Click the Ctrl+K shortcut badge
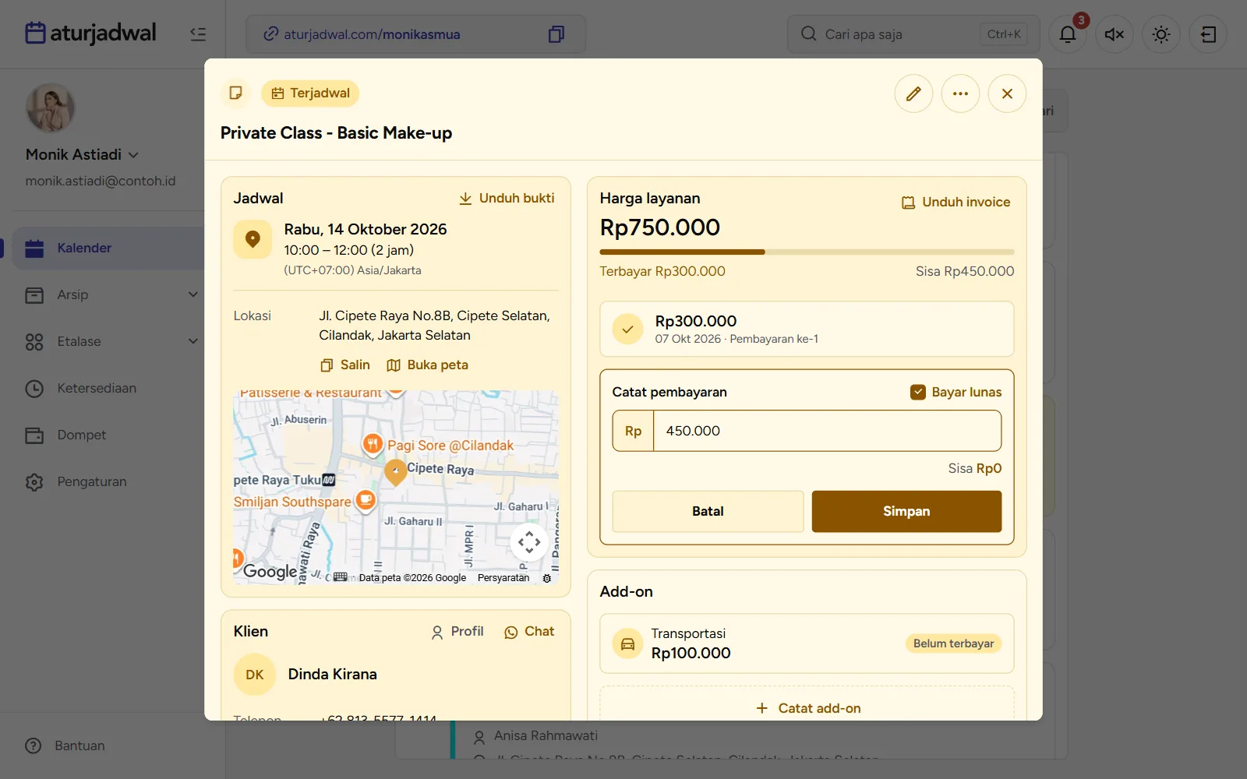The image size is (1247, 779). tap(1004, 34)
